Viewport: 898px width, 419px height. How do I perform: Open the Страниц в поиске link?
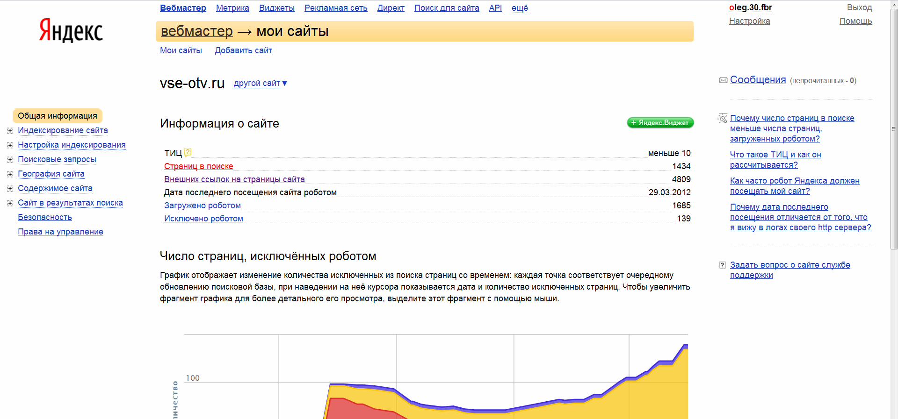(x=198, y=166)
